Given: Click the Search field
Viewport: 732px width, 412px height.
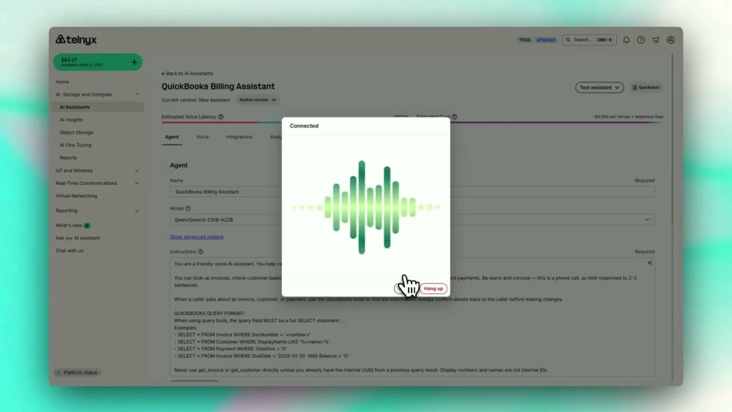Looking at the screenshot, I should (x=589, y=40).
